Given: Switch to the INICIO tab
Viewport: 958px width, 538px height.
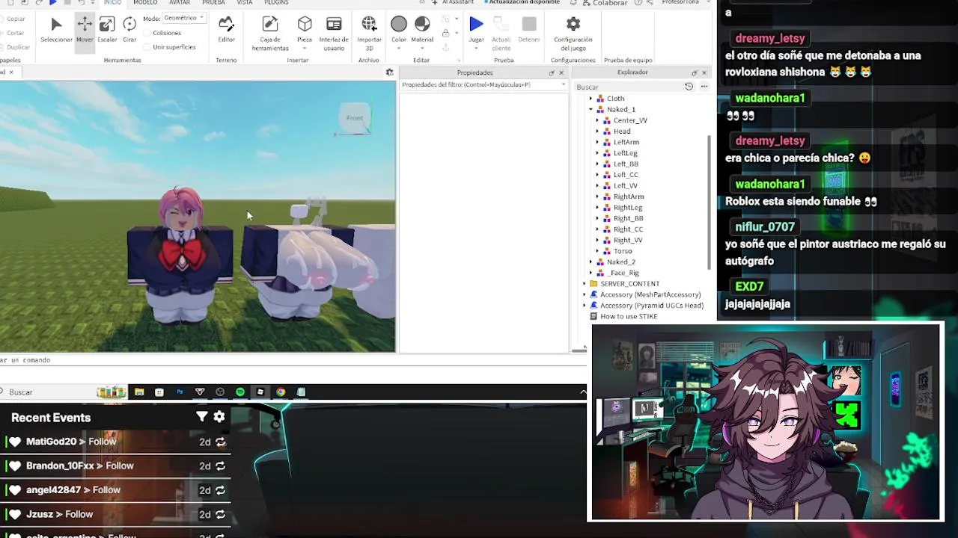Looking at the screenshot, I should pos(112,3).
